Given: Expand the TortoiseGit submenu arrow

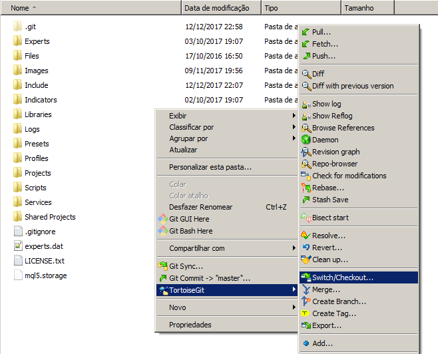Looking at the screenshot, I should click(294, 289).
